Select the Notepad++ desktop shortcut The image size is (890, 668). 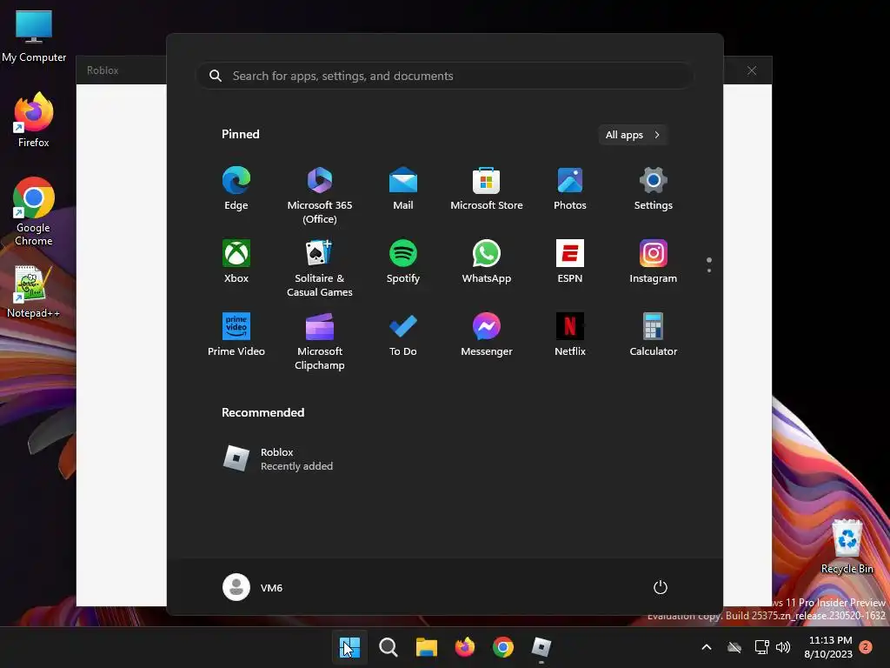[33, 292]
